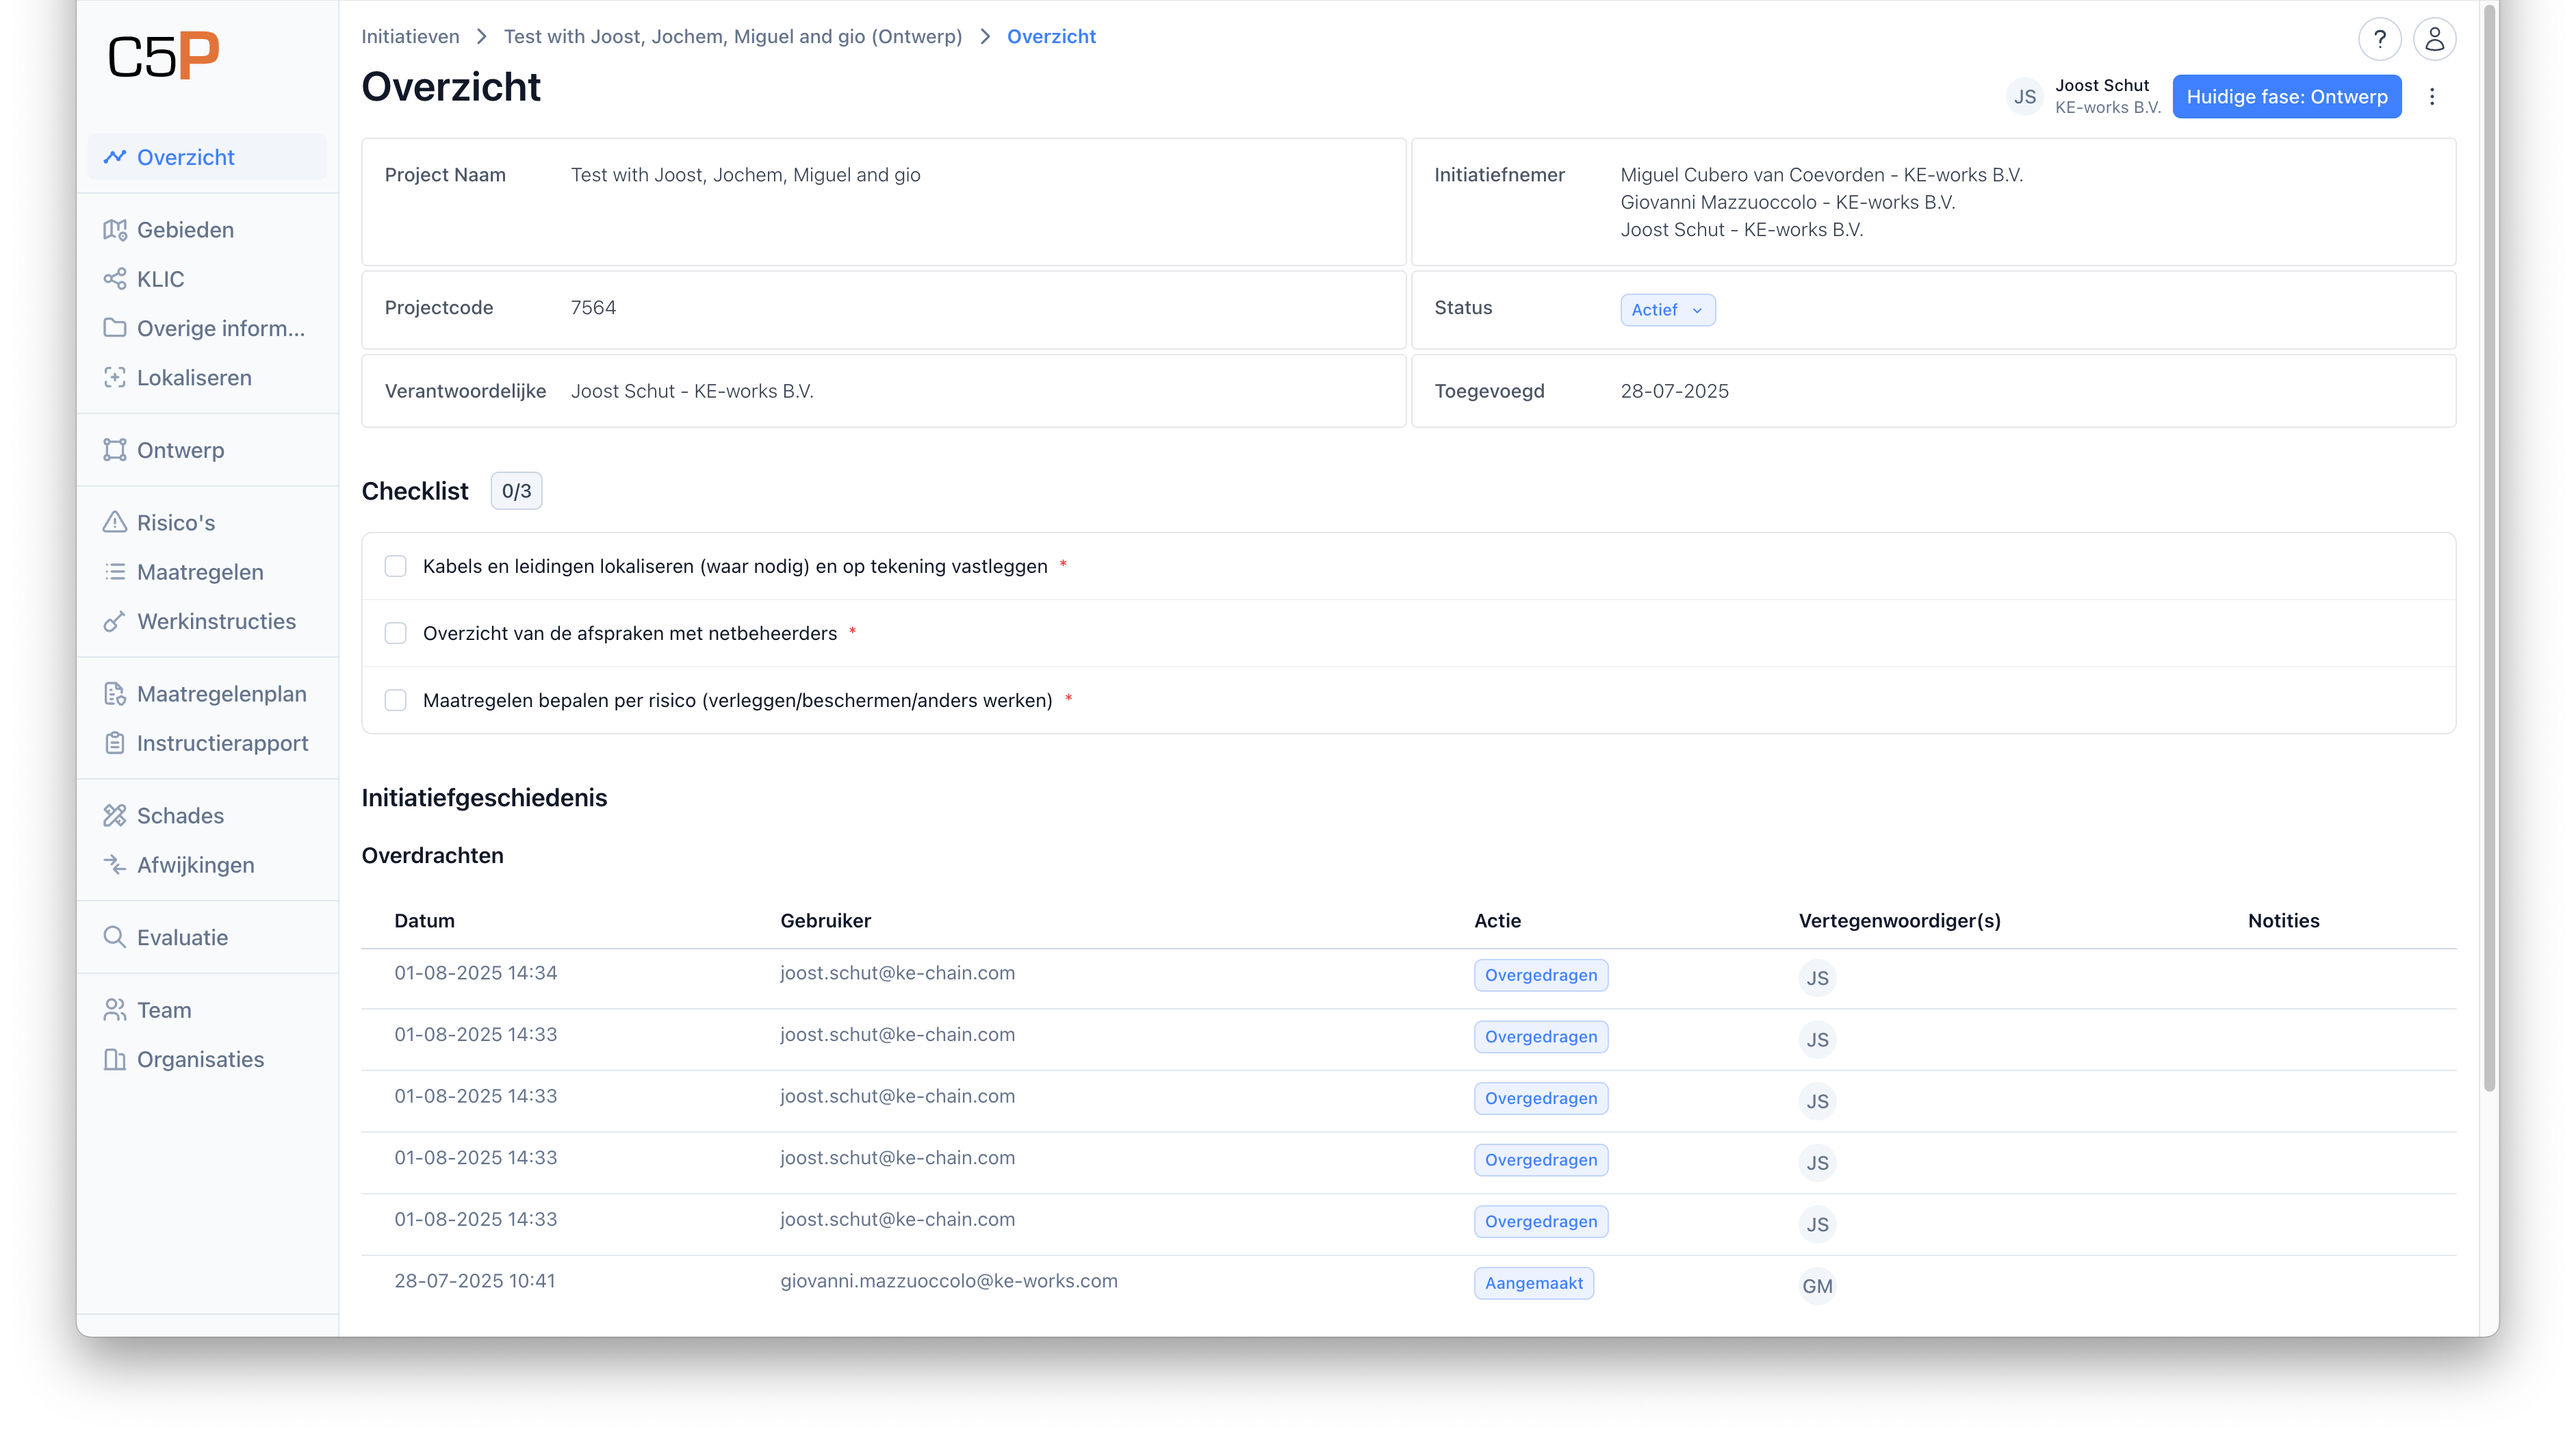Check 'Kabels en leidingen lokaliseren' checkbox
This screenshot has width=2576, height=1438.
396,566
